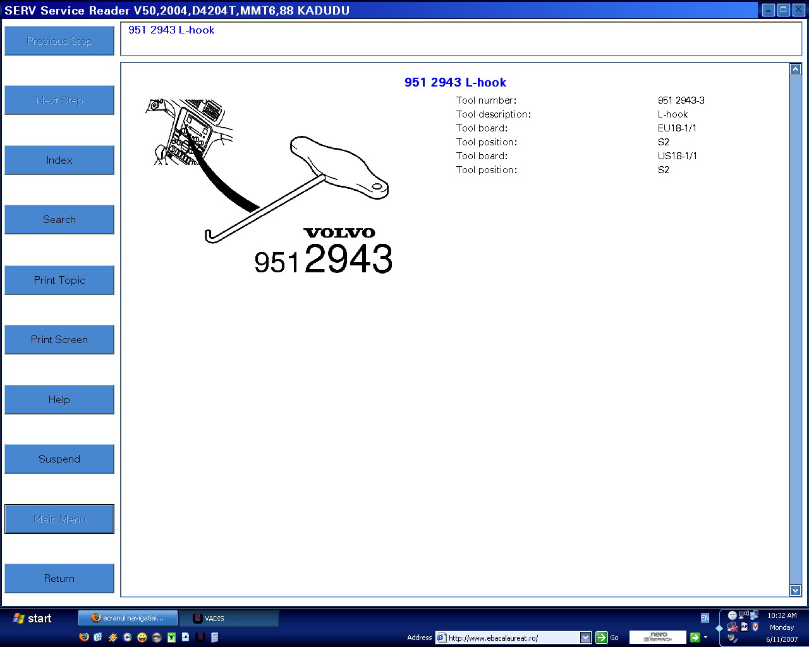
Task: Click the white document quick launch icon
Action: pos(186,637)
